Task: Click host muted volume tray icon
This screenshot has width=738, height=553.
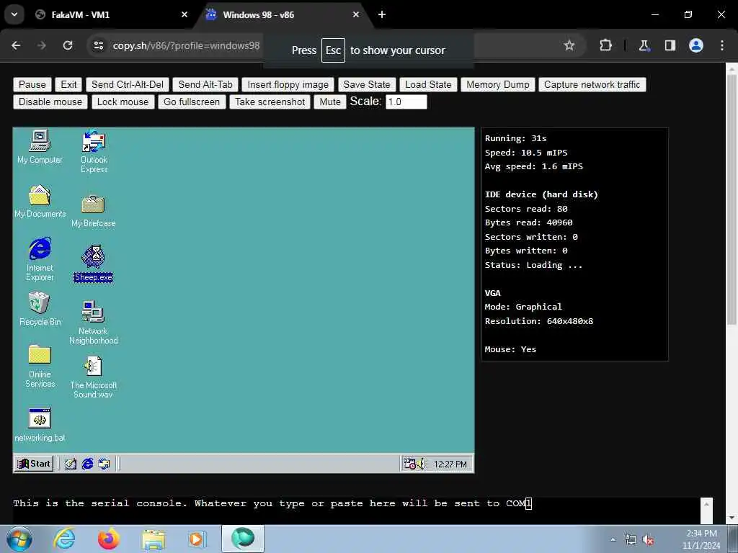Action: point(648,540)
